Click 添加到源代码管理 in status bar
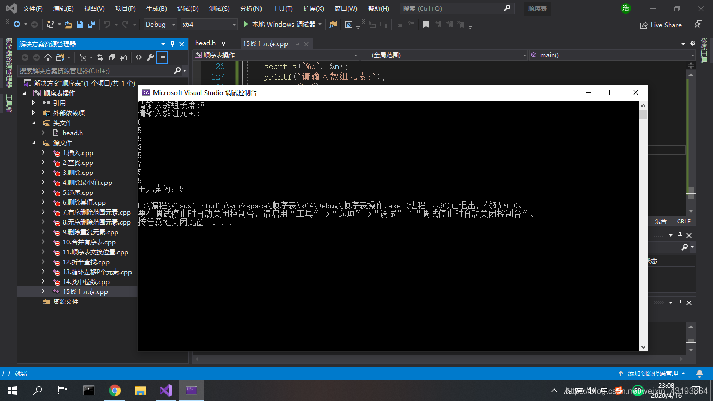The width and height of the screenshot is (713, 401). click(x=652, y=374)
